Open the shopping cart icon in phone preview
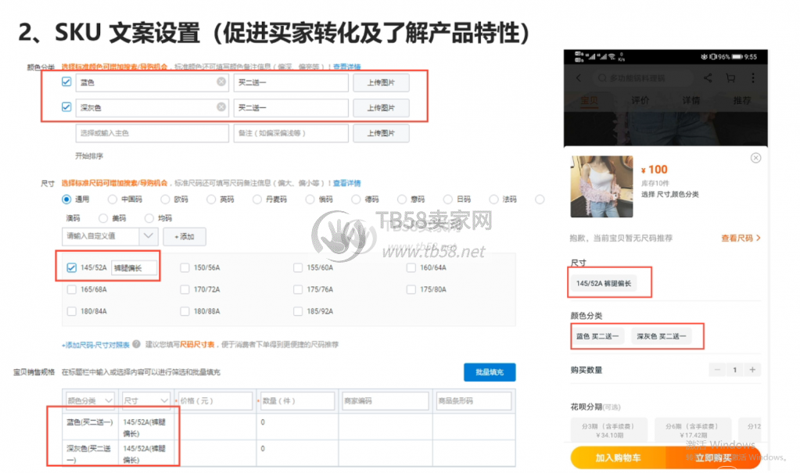The width and height of the screenshot is (800, 473). tap(730, 78)
